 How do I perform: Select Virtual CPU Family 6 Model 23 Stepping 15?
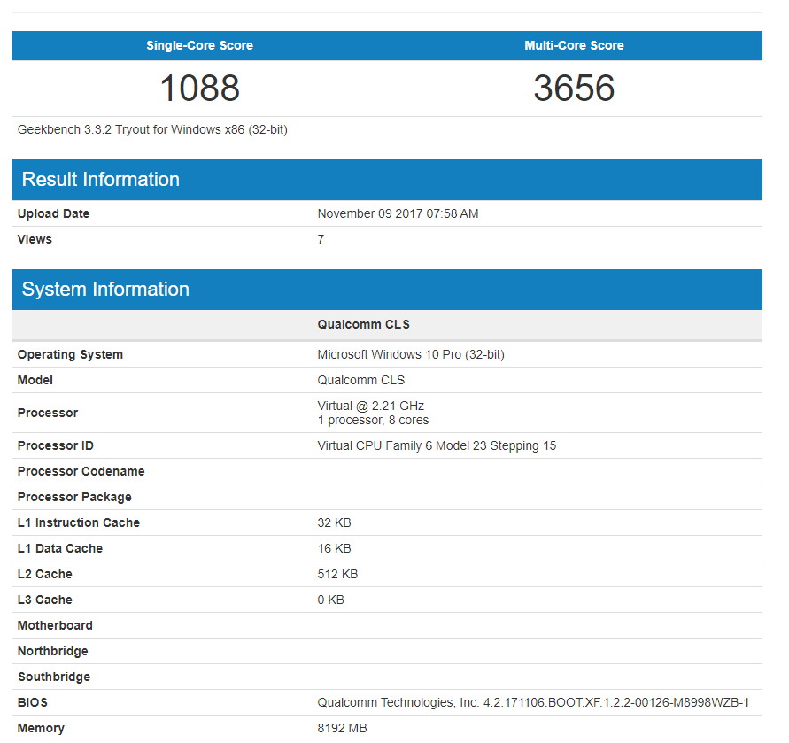[437, 446]
